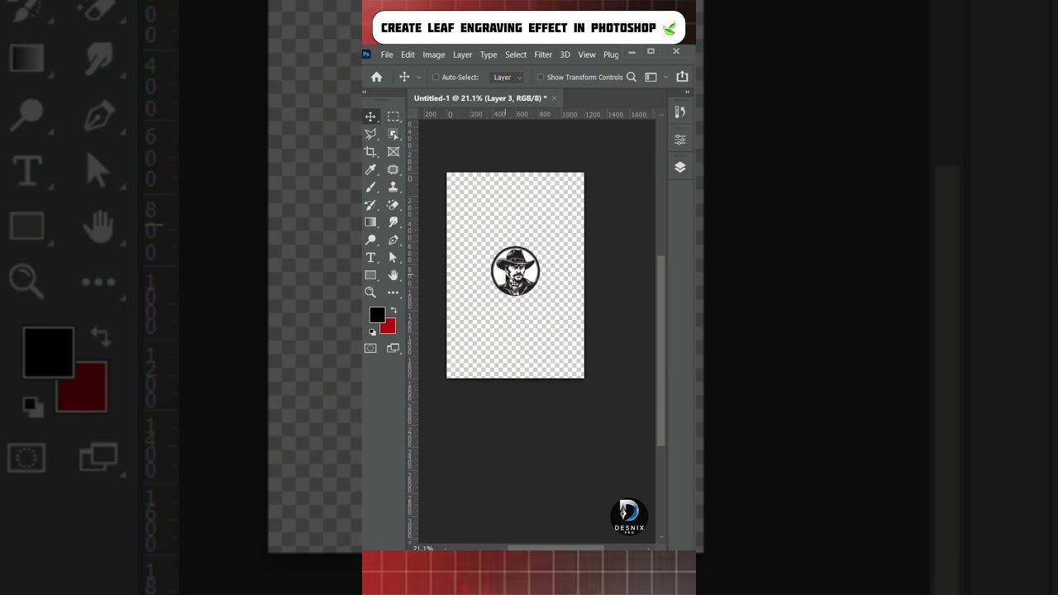This screenshot has width=1058, height=595.
Task: Select the Eraser tool
Action: point(393,205)
